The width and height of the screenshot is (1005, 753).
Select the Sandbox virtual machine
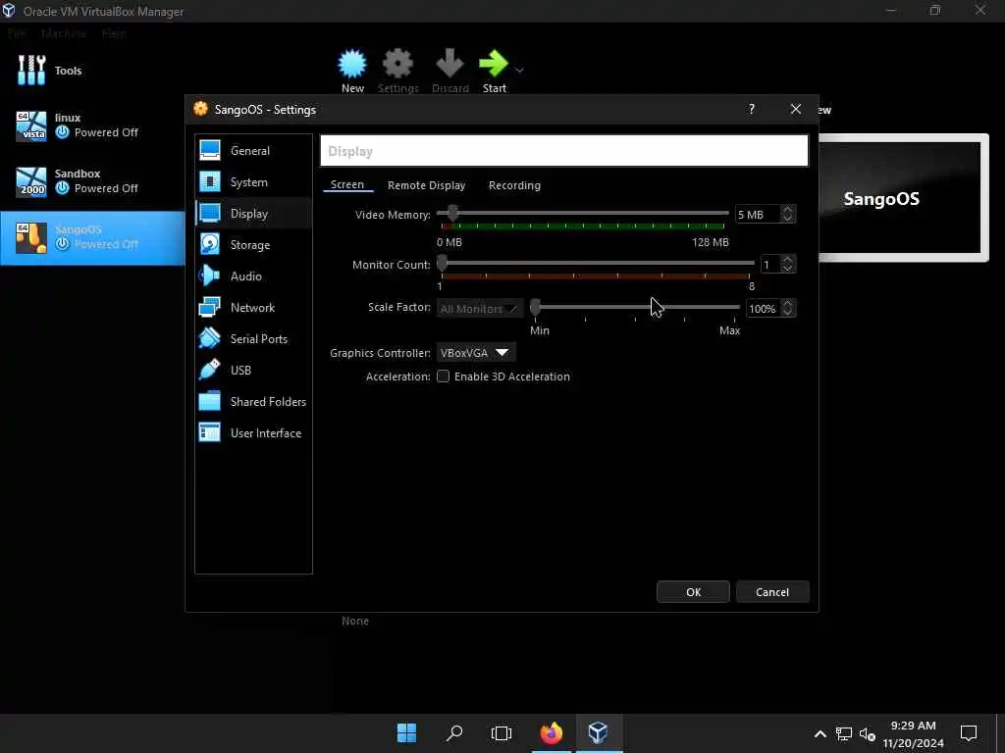click(92, 181)
